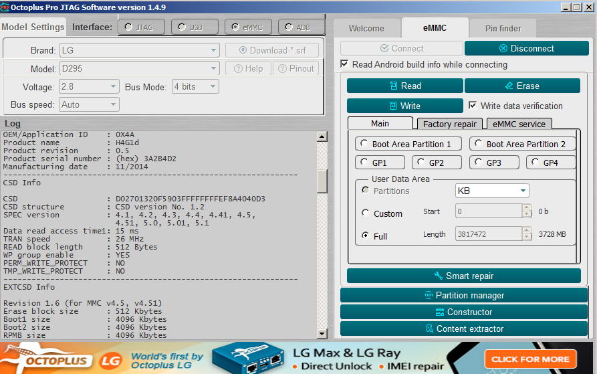Open the Constructor

pos(464,312)
